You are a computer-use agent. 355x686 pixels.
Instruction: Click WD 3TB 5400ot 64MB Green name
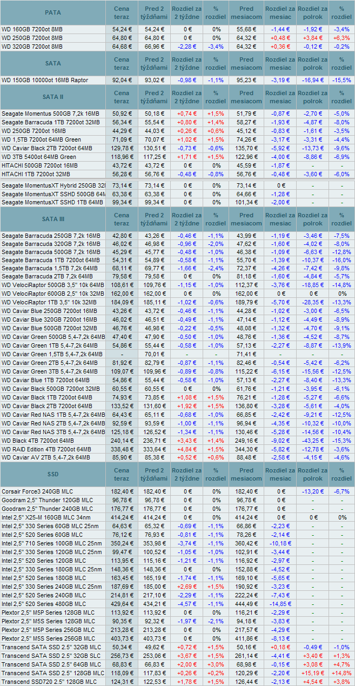39,157
